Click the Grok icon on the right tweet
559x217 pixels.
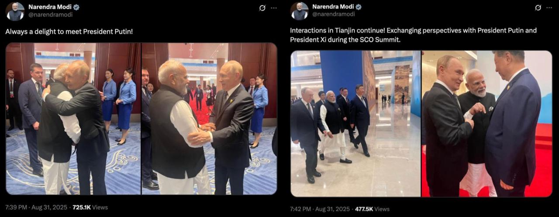[538, 8]
